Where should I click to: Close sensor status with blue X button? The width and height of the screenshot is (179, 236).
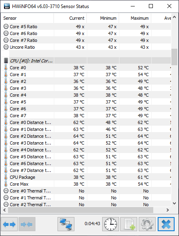[166, 224]
